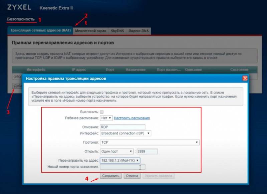Click the Отмена button
The height and width of the screenshot is (194, 267).
[x=132, y=176]
